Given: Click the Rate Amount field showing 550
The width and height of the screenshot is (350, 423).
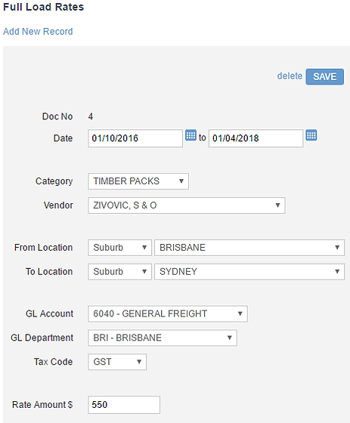Looking at the screenshot, I should (x=124, y=405).
